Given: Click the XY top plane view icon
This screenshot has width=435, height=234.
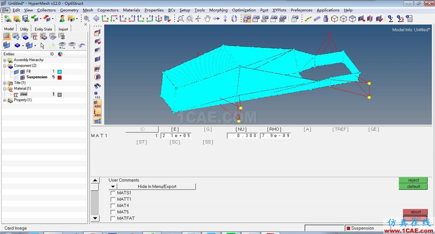Looking at the screenshot, I should pyautogui.click(x=105, y=19).
